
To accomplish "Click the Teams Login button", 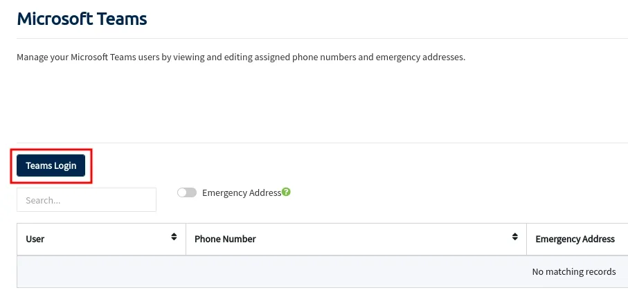I will click(x=51, y=165).
